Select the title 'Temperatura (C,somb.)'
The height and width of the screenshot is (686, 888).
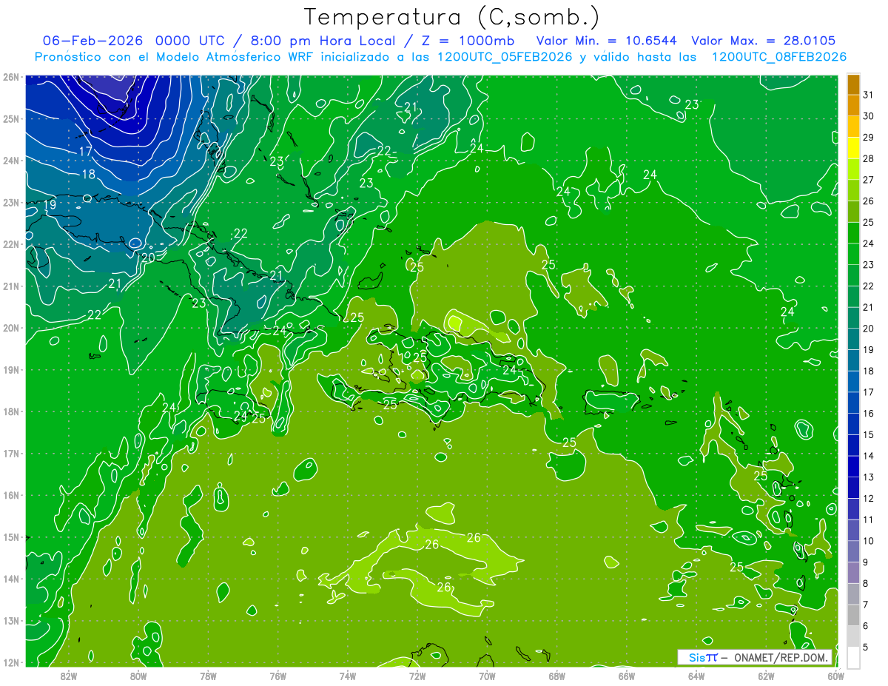[452, 17]
